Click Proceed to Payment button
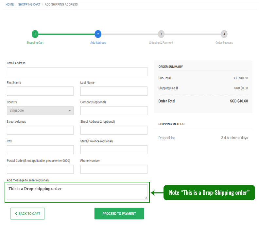Screen dimensions: 259x231 tap(119, 214)
